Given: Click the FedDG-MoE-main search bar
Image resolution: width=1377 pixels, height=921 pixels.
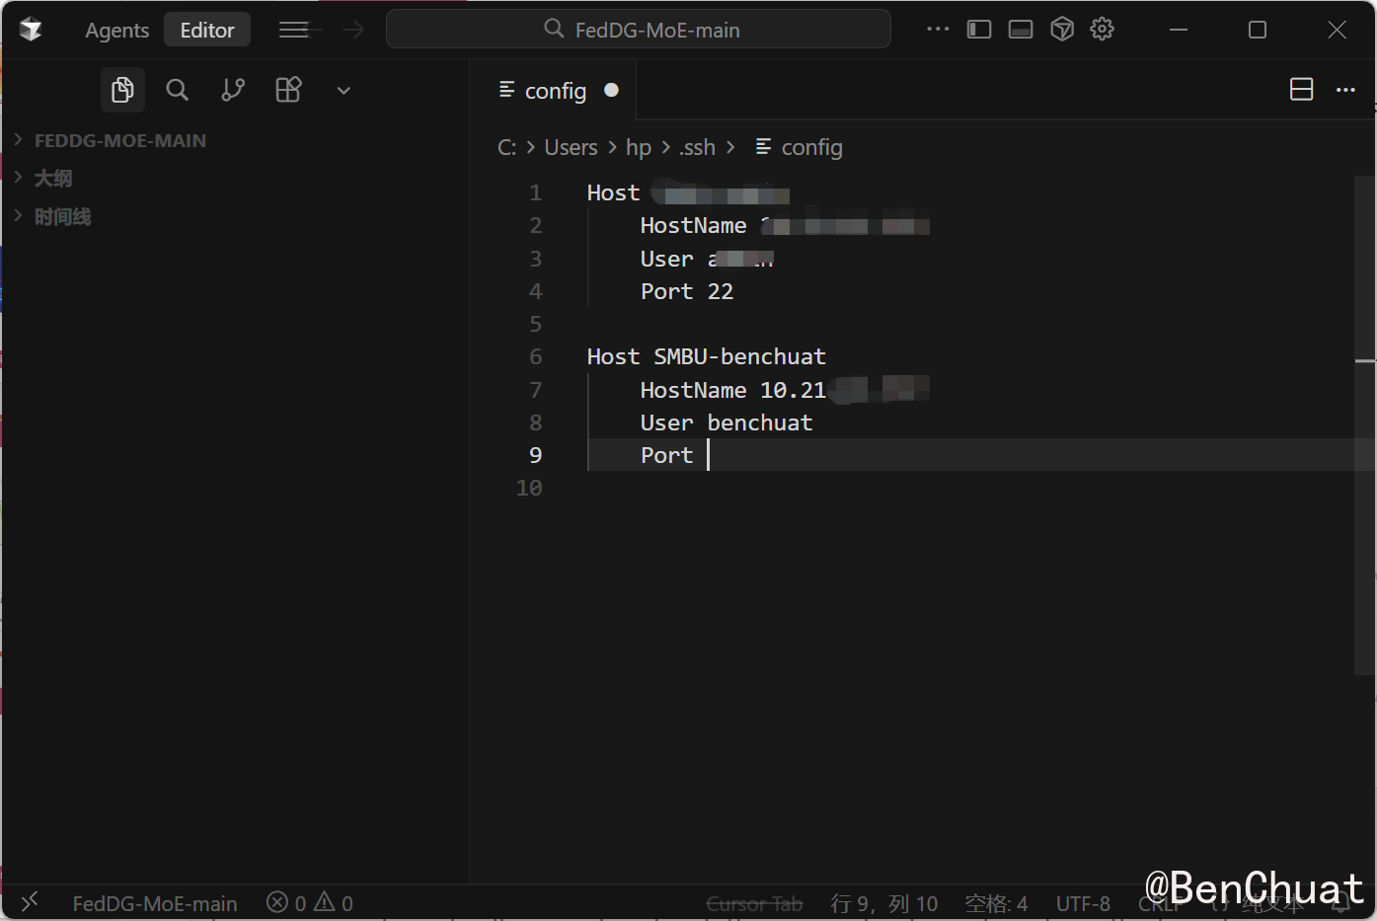Looking at the screenshot, I should [x=639, y=30].
